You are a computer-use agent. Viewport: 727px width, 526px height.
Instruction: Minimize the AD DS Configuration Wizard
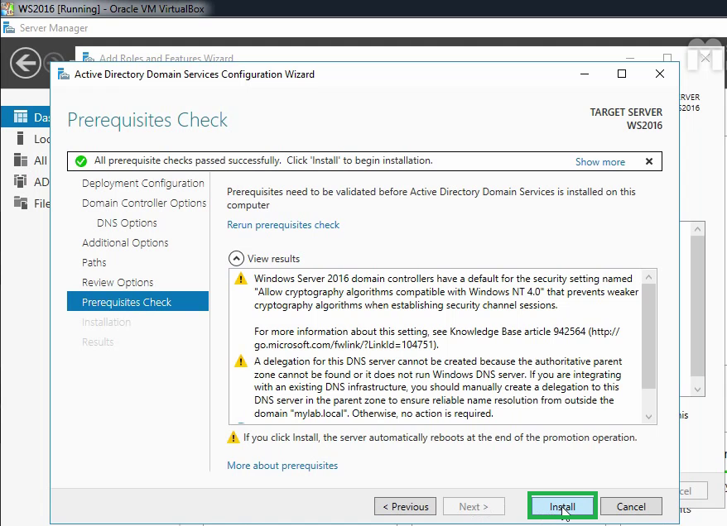[585, 74]
